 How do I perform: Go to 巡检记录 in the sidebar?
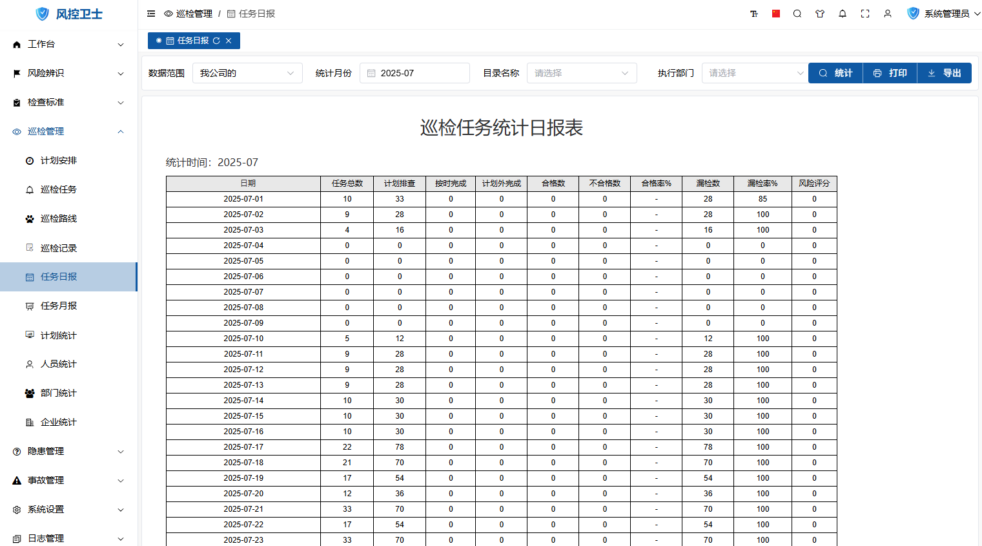coord(59,248)
